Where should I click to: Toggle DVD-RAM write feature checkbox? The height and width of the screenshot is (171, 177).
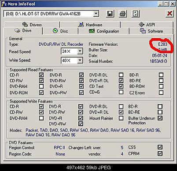point(41,118)
